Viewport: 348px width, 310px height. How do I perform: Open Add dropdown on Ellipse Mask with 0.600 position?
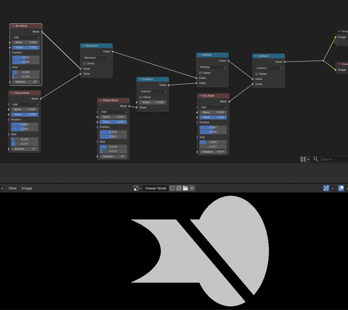tap(25, 104)
